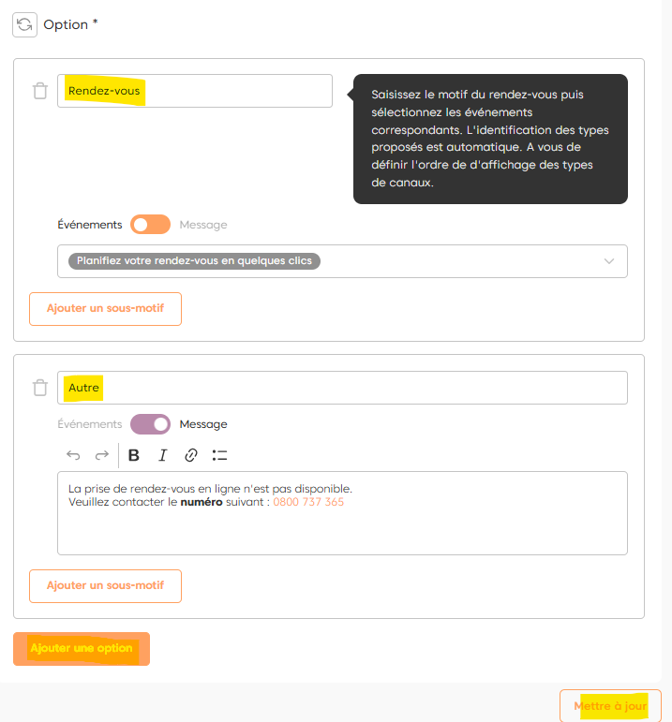Click 'Ajouter un sous-motif' under Rendez-vous
The image size is (672, 722).
click(x=105, y=309)
